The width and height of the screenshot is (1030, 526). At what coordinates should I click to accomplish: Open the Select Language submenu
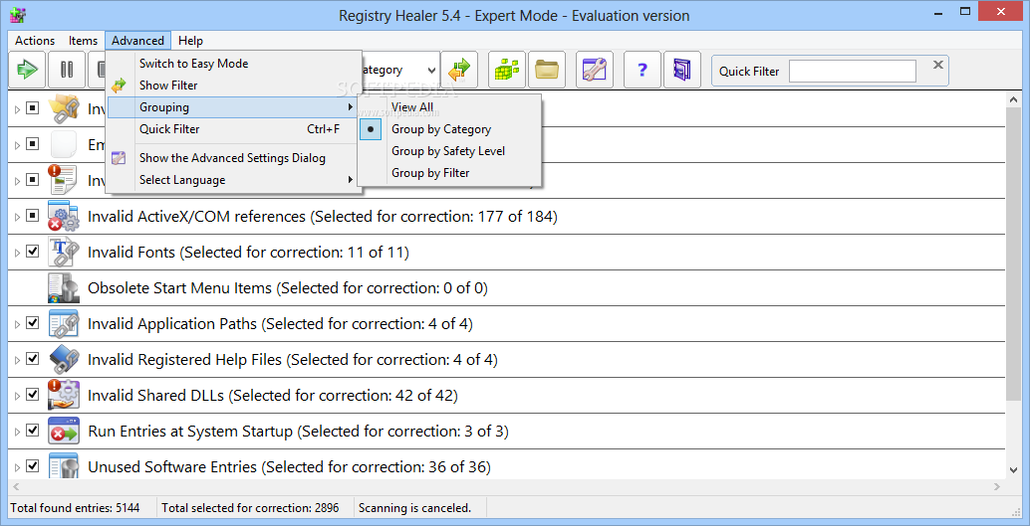click(232, 180)
